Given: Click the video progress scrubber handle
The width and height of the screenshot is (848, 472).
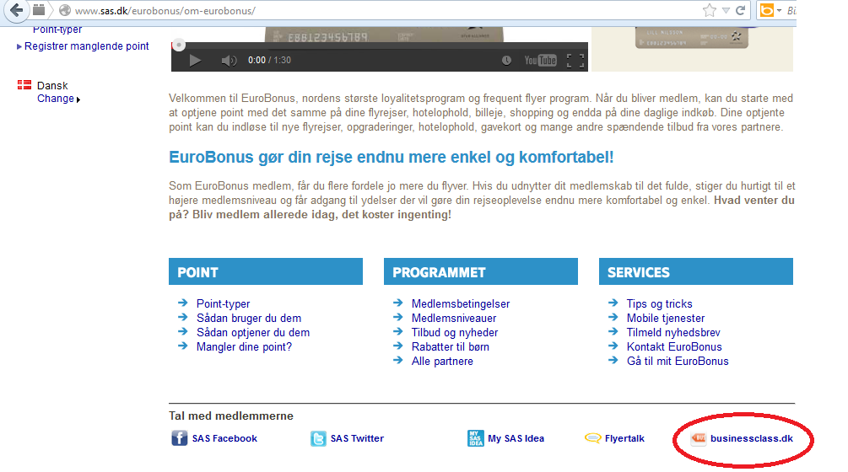Looking at the screenshot, I should [x=179, y=46].
